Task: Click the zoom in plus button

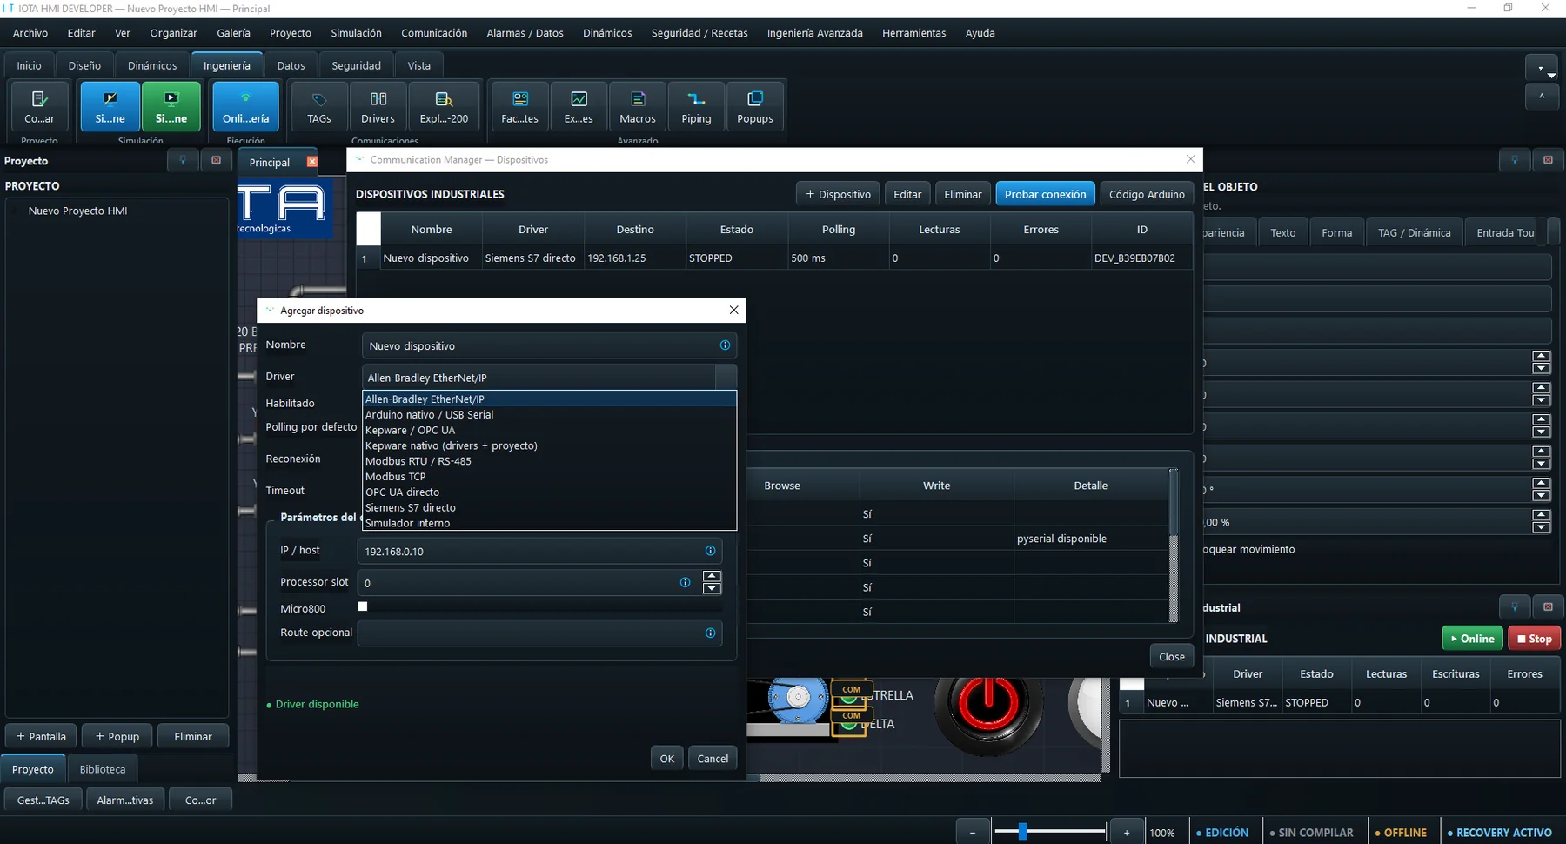Action: [x=1127, y=832]
